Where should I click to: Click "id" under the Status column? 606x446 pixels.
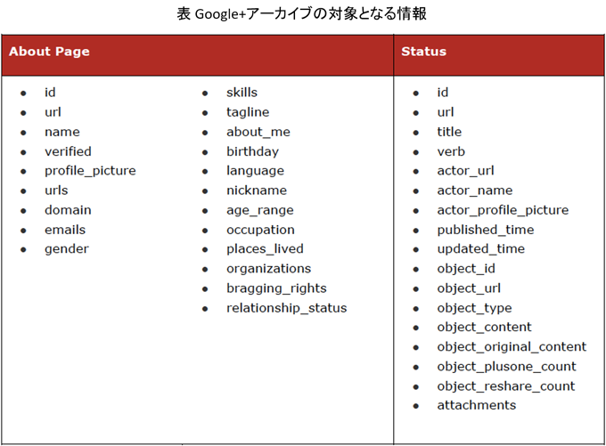[443, 93]
